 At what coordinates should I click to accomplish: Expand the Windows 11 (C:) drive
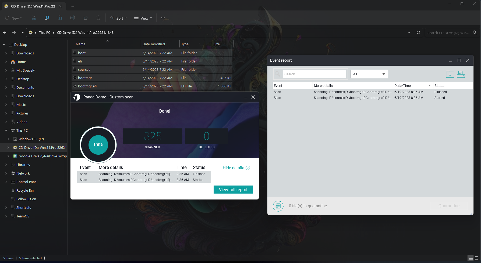(8, 139)
